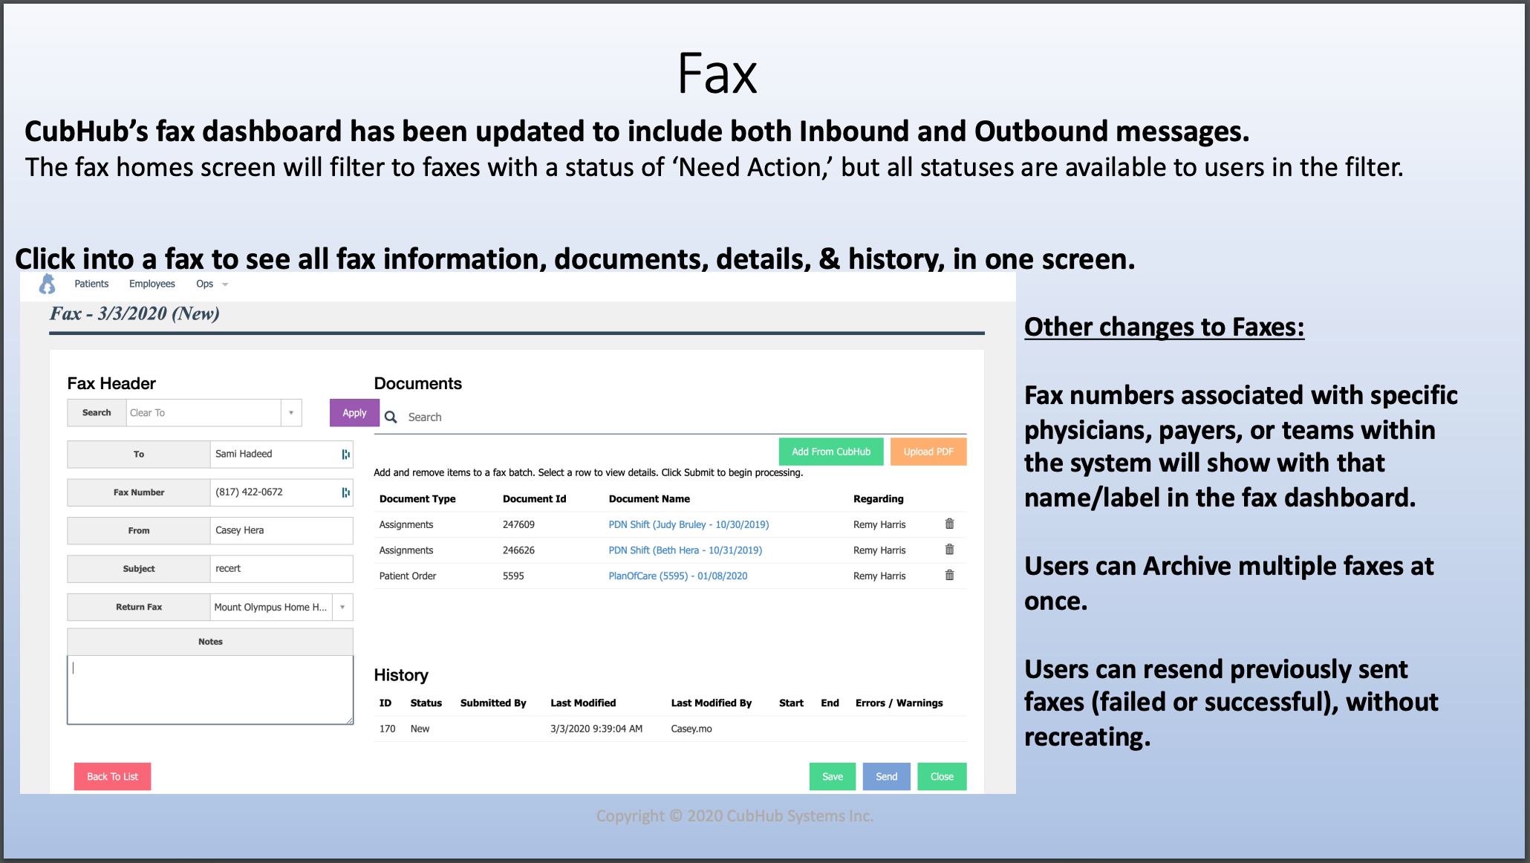Open the PlanOfCare (5595) link
This screenshot has height=863, width=1530.
click(677, 576)
